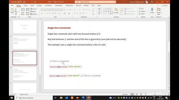Collapse the ribbon with the caret

click(168, 17)
